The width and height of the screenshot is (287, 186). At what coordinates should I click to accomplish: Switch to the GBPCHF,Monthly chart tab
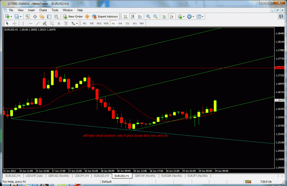[x=145, y=176]
